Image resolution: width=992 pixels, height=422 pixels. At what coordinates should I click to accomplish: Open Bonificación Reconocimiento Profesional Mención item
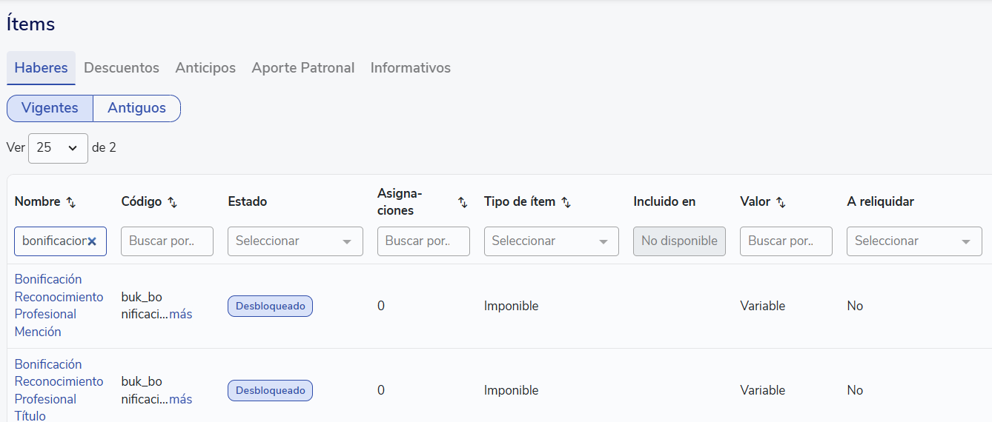pos(59,305)
